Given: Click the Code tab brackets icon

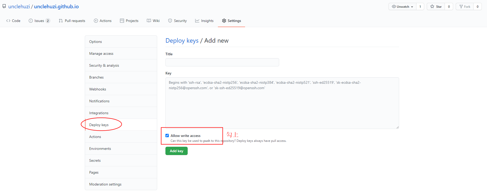Looking at the screenshot, I should tap(8, 21).
